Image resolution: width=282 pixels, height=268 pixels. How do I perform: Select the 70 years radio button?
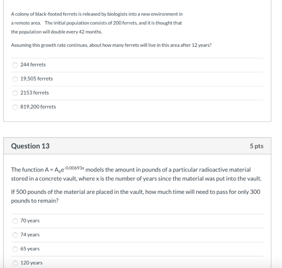[15, 221]
